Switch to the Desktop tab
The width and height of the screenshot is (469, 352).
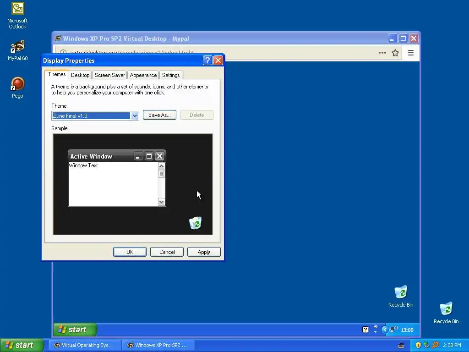(80, 75)
